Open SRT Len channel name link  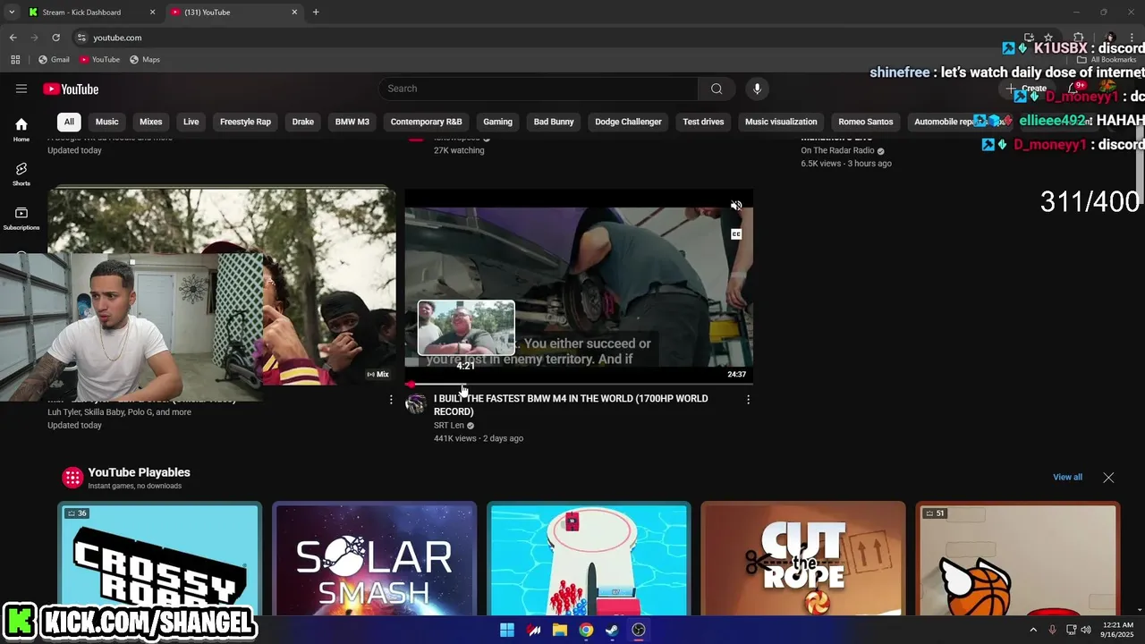449,426
